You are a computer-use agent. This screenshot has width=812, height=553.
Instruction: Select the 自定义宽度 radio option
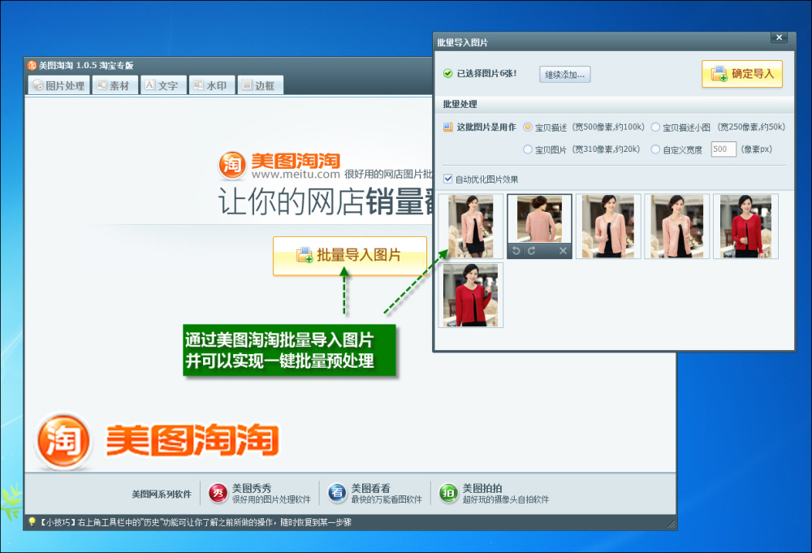coord(655,149)
